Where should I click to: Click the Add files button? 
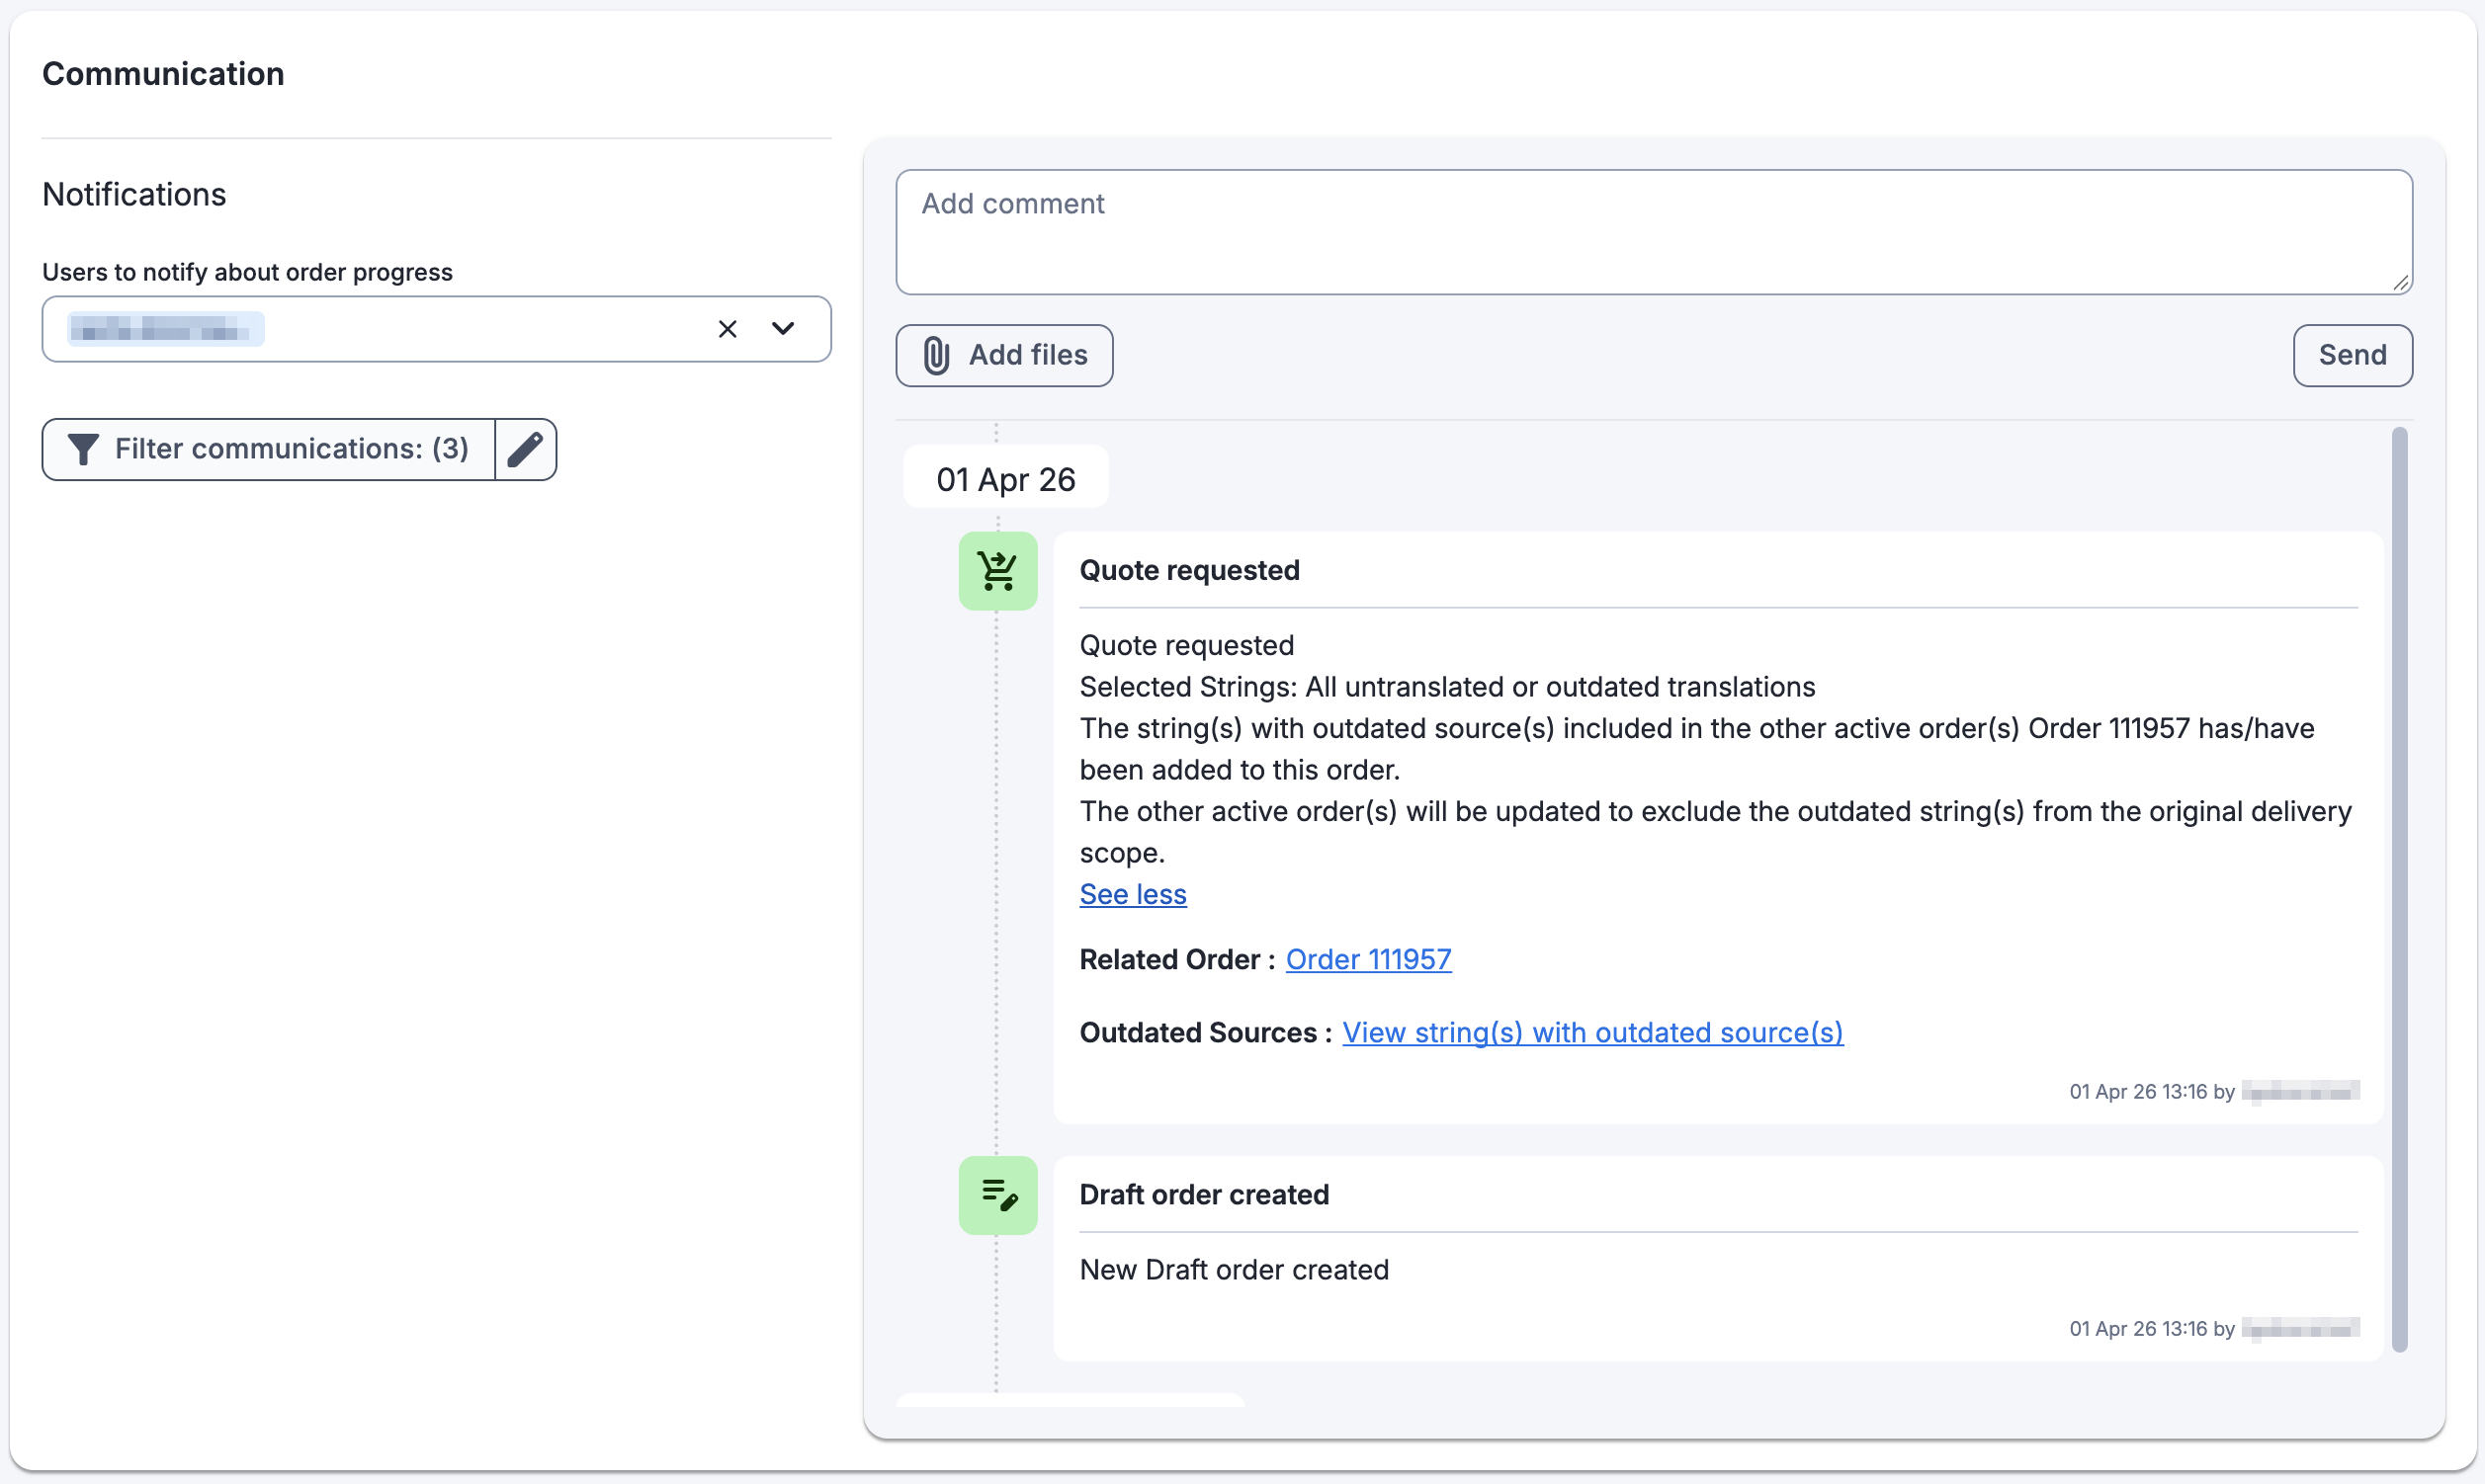tap(1003, 355)
